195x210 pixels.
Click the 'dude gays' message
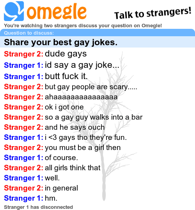(66, 54)
